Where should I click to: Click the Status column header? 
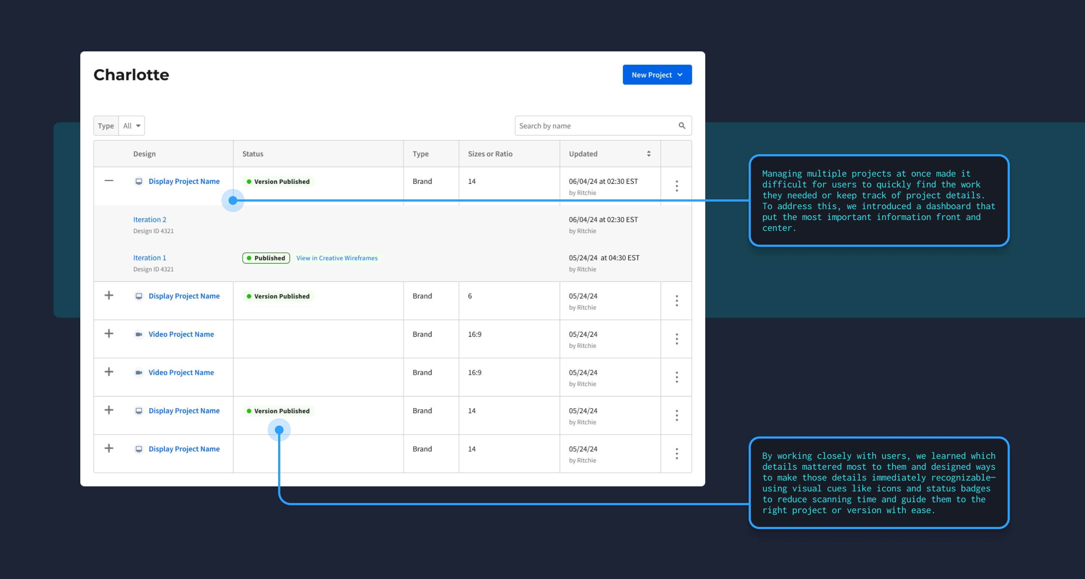tap(253, 154)
